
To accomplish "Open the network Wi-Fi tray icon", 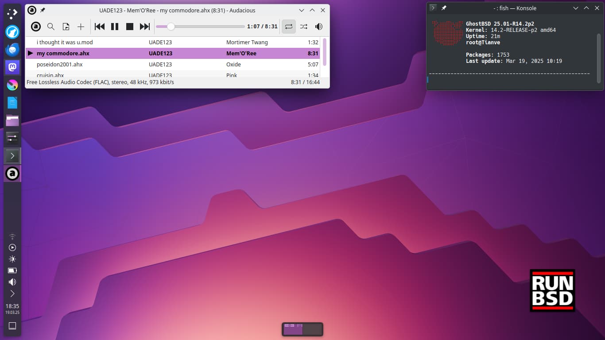I will [12, 236].
